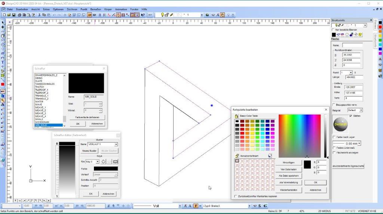Screen dimensions: 383x214
Task: Open the Material Default dropdown
Action: (x=361, y=110)
